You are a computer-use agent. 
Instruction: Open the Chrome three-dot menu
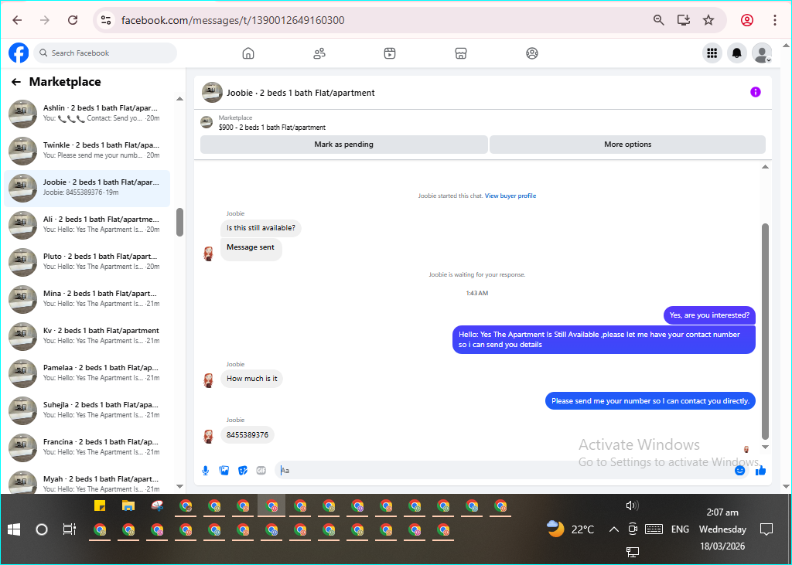(775, 20)
